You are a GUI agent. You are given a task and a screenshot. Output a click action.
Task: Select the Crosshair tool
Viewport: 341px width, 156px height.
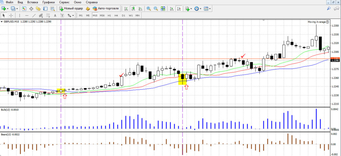[11, 15]
